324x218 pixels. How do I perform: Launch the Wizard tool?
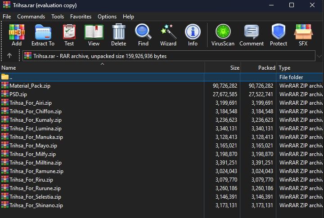pos(168,32)
